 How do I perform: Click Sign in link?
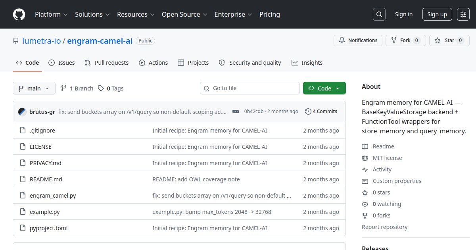tap(404, 14)
